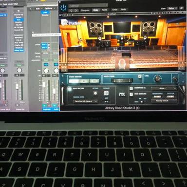Click the Keyboard channel volume fader

tap(44, 85)
